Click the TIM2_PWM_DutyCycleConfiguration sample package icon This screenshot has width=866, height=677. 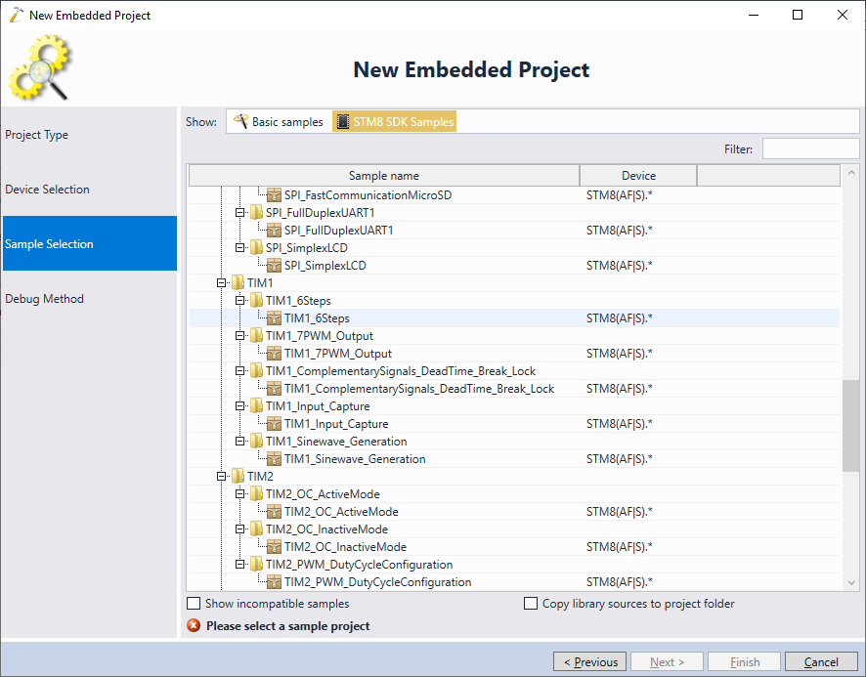click(274, 582)
